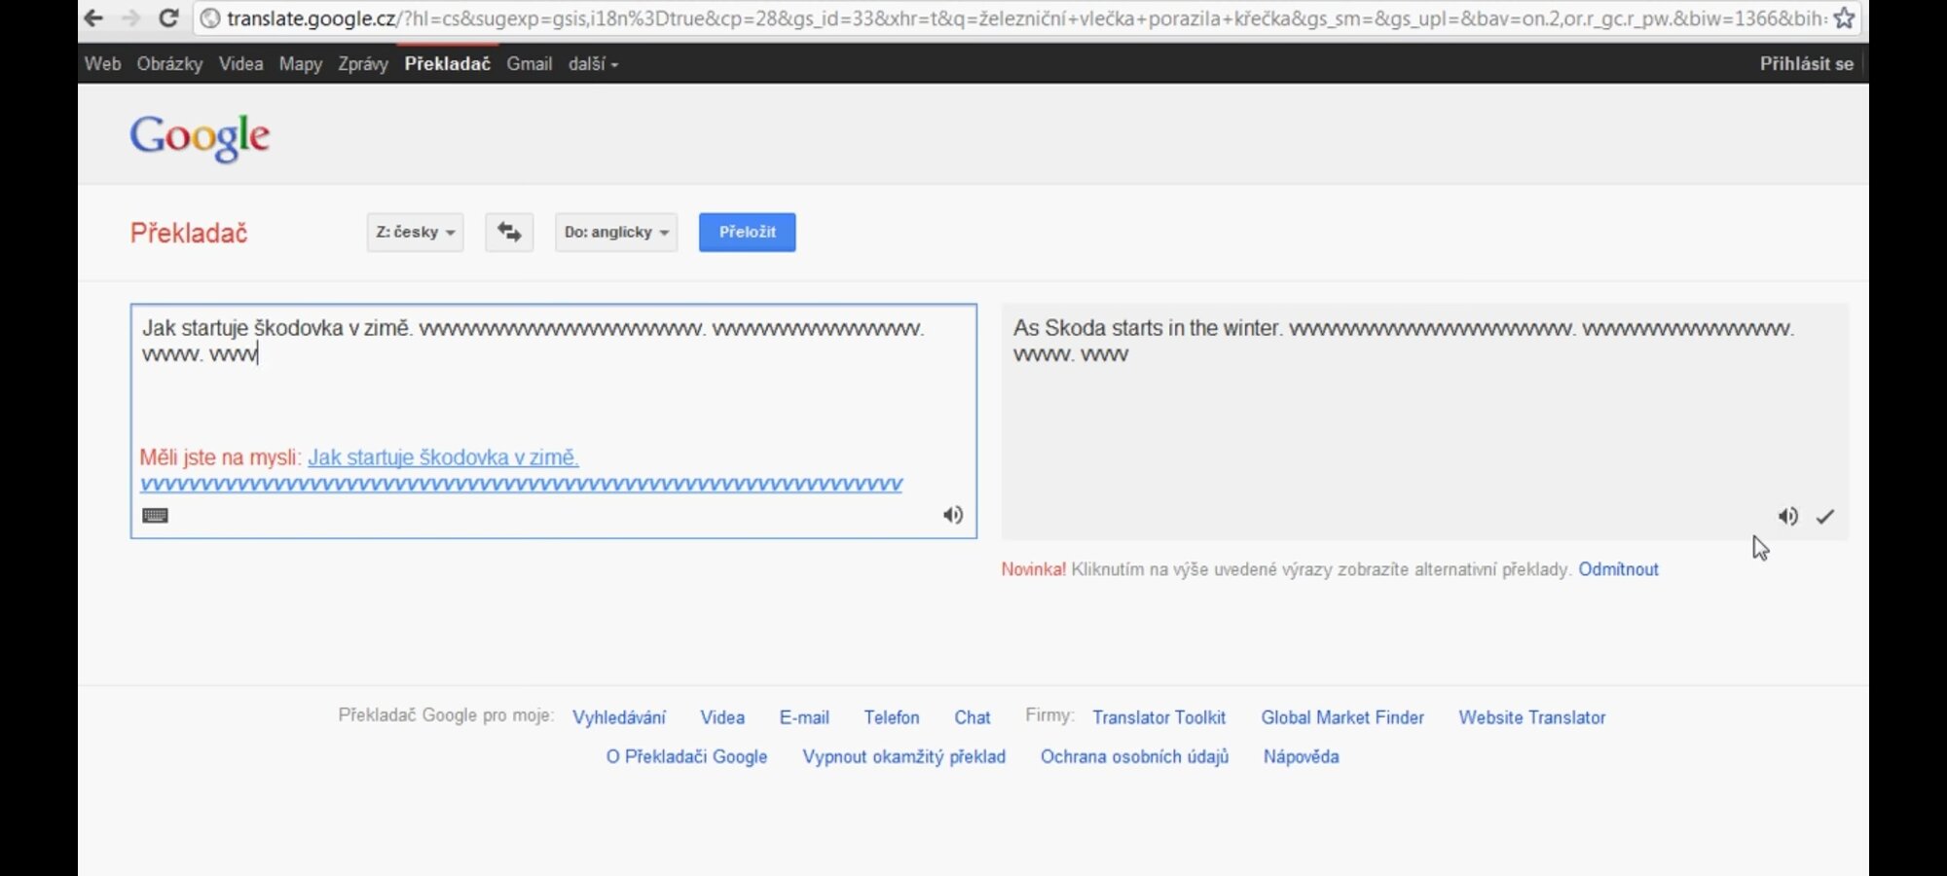Image resolution: width=1947 pixels, height=876 pixels.
Task: Open the virtual keyboard icon in source box
Action: tap(155, 516)
